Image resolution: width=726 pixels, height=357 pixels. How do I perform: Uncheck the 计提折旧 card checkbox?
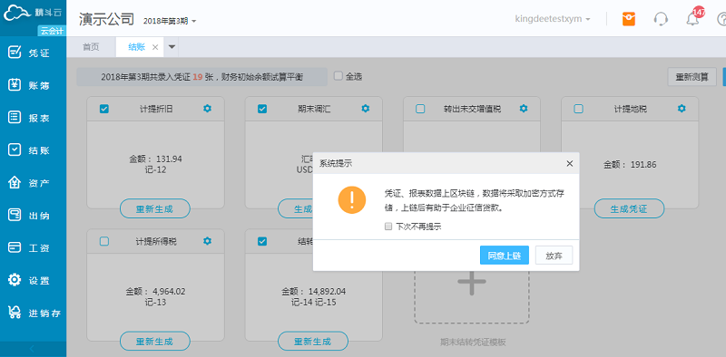pos(104,109)
